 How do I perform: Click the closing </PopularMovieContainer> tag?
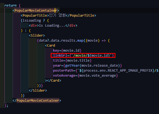37,100
